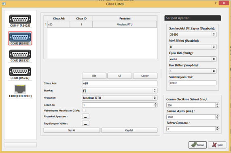Open Tag Dosyası Yükle ellipsis button
Image resolution: width=231 pixels, height=153 pixels.
coord(85,123)
